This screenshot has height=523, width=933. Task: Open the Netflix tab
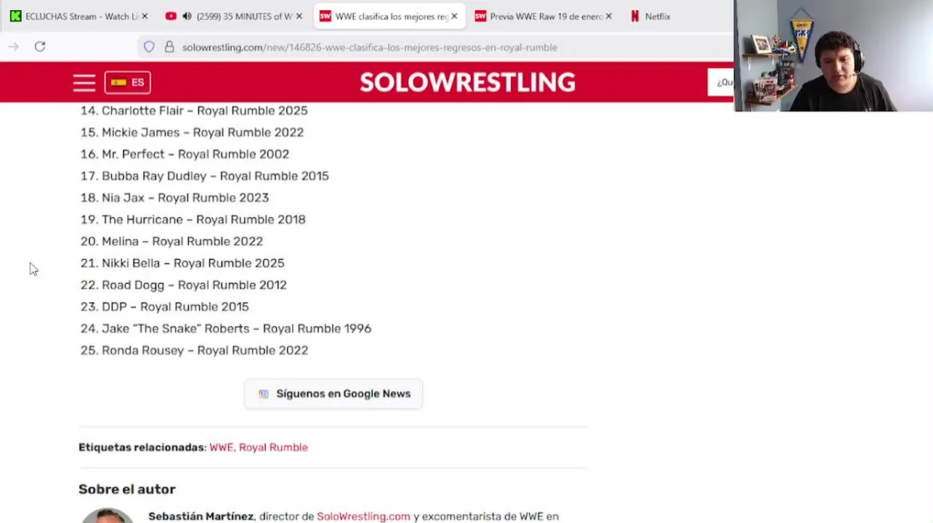tap(657, 16)
